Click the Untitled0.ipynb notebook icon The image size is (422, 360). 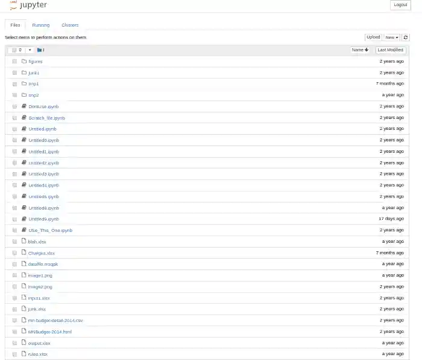tap(24, 140)
